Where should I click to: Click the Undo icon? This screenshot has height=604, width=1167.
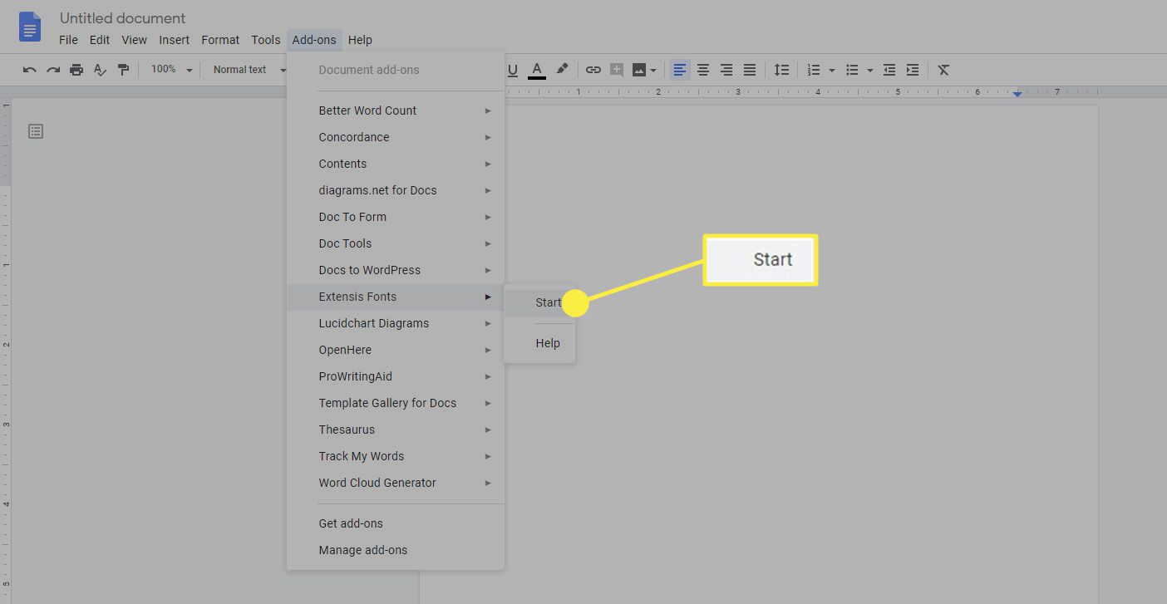click(30, 70)
